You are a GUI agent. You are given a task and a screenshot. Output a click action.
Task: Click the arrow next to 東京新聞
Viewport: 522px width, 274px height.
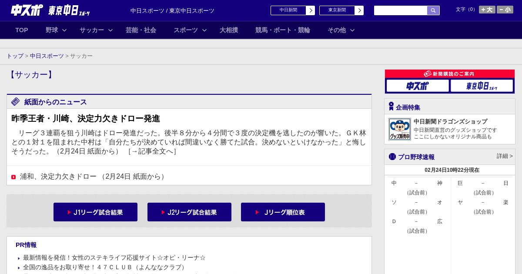[x=359, y=10]
